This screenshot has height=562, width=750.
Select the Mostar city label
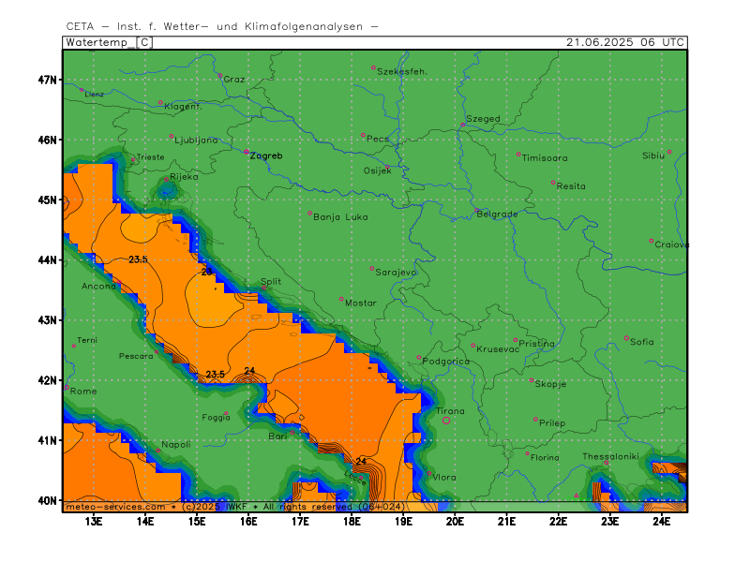(x=361, y=303)
